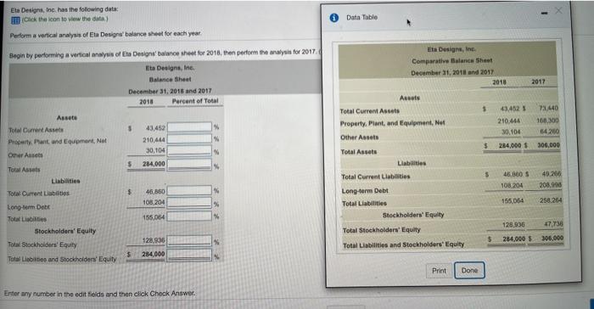Select Property, Plant, and Equipment percent field
Viewport: 594px width, 309px height.
point(189,138)
